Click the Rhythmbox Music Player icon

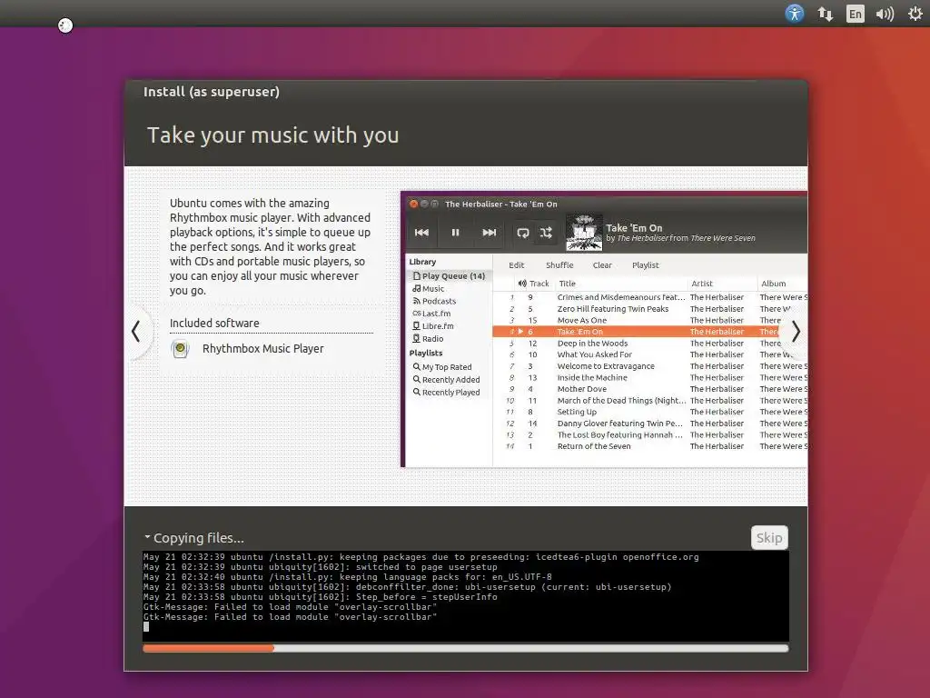[181, 348]
